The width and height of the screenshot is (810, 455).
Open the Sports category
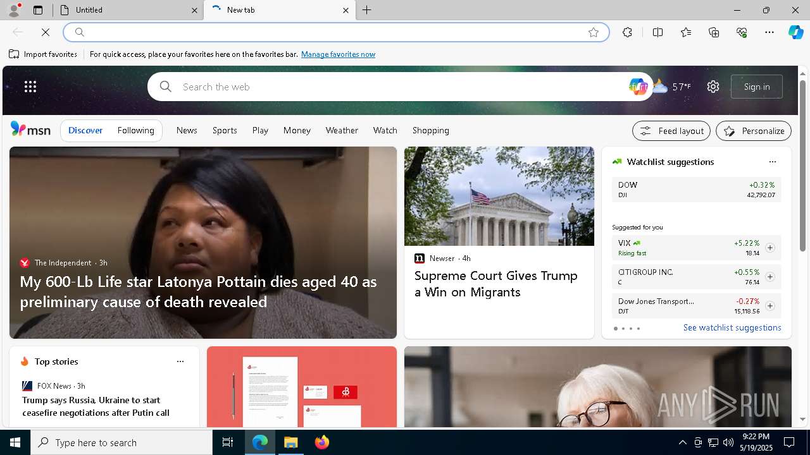point(225,130)
